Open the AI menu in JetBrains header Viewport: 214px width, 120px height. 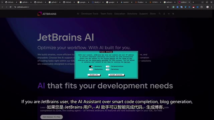[78, 14]
